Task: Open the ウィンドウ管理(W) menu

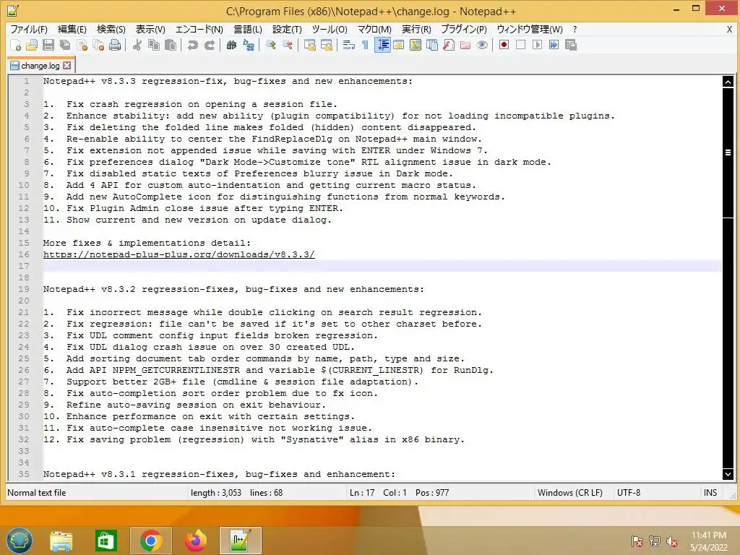Action: [530, 29]
